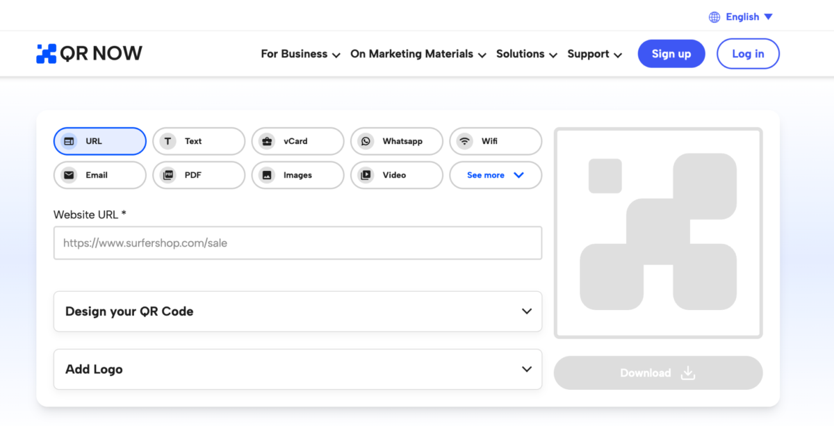Expand the Add Logo section
This screenshot has height=426, width=834.
[x=297, y=369]
